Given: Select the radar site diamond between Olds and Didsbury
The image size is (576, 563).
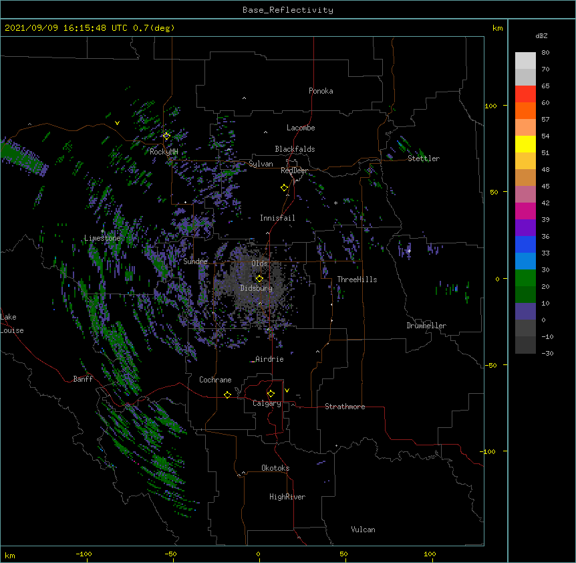Looking at the screenshot, I should (259, 278).
